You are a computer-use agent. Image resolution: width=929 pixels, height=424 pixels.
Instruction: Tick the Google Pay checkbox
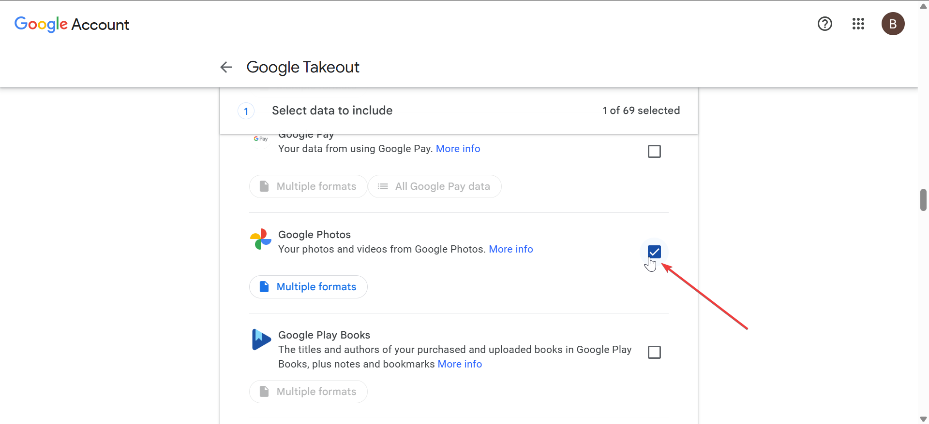click(654, 152)
